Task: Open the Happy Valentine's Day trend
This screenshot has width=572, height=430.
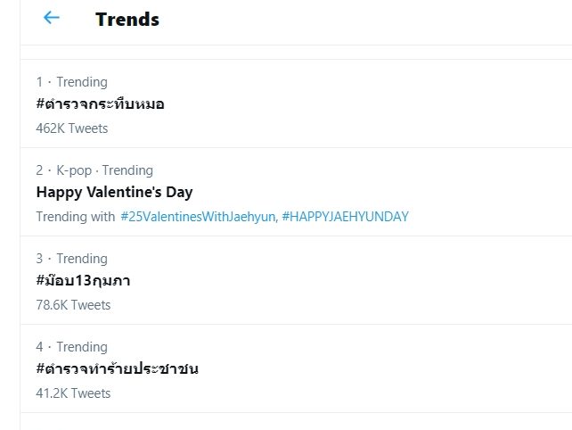Action: pos(114,192)
